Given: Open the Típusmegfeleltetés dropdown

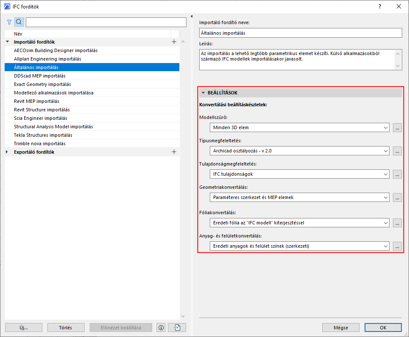Looking at the screenshot, I should (x=299, y=151).
